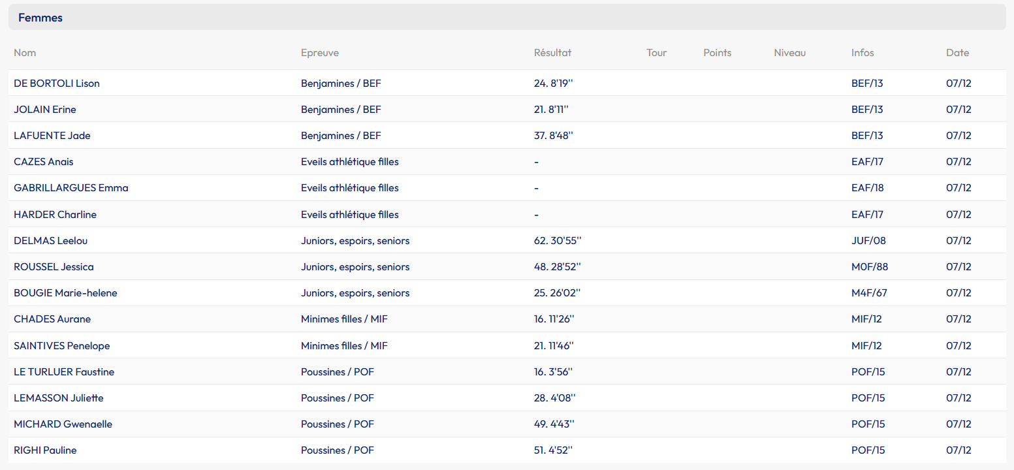Screen dimensions: 1014x470
Task: Click SAINTIVES Penelope link
Action: tap(62, 345)
